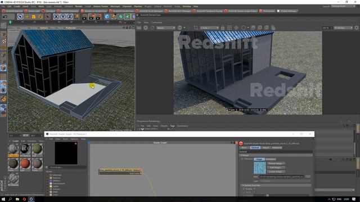Toggle the Z axis lock

(70, 16)
